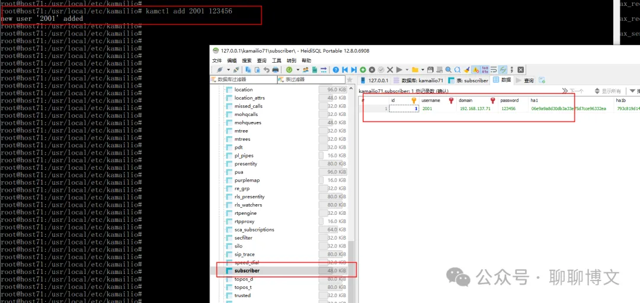Click the yellow open folder toolbar icon
The height and width of the screenshot is (303, 640).
tap(415, 70)
